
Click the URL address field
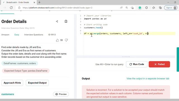pos(57,8)
